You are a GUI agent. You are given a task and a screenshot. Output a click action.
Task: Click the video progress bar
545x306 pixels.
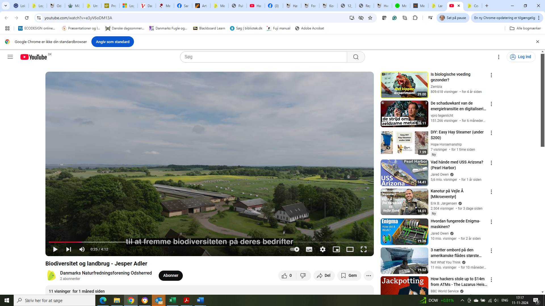(x=209, y=242)
